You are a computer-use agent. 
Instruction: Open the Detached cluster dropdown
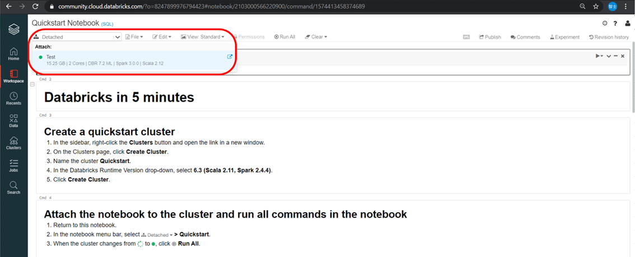pyautogui.click(x=77, y=37)
